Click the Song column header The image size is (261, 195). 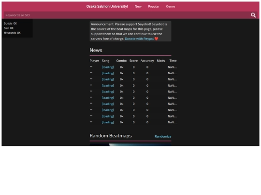105,61
